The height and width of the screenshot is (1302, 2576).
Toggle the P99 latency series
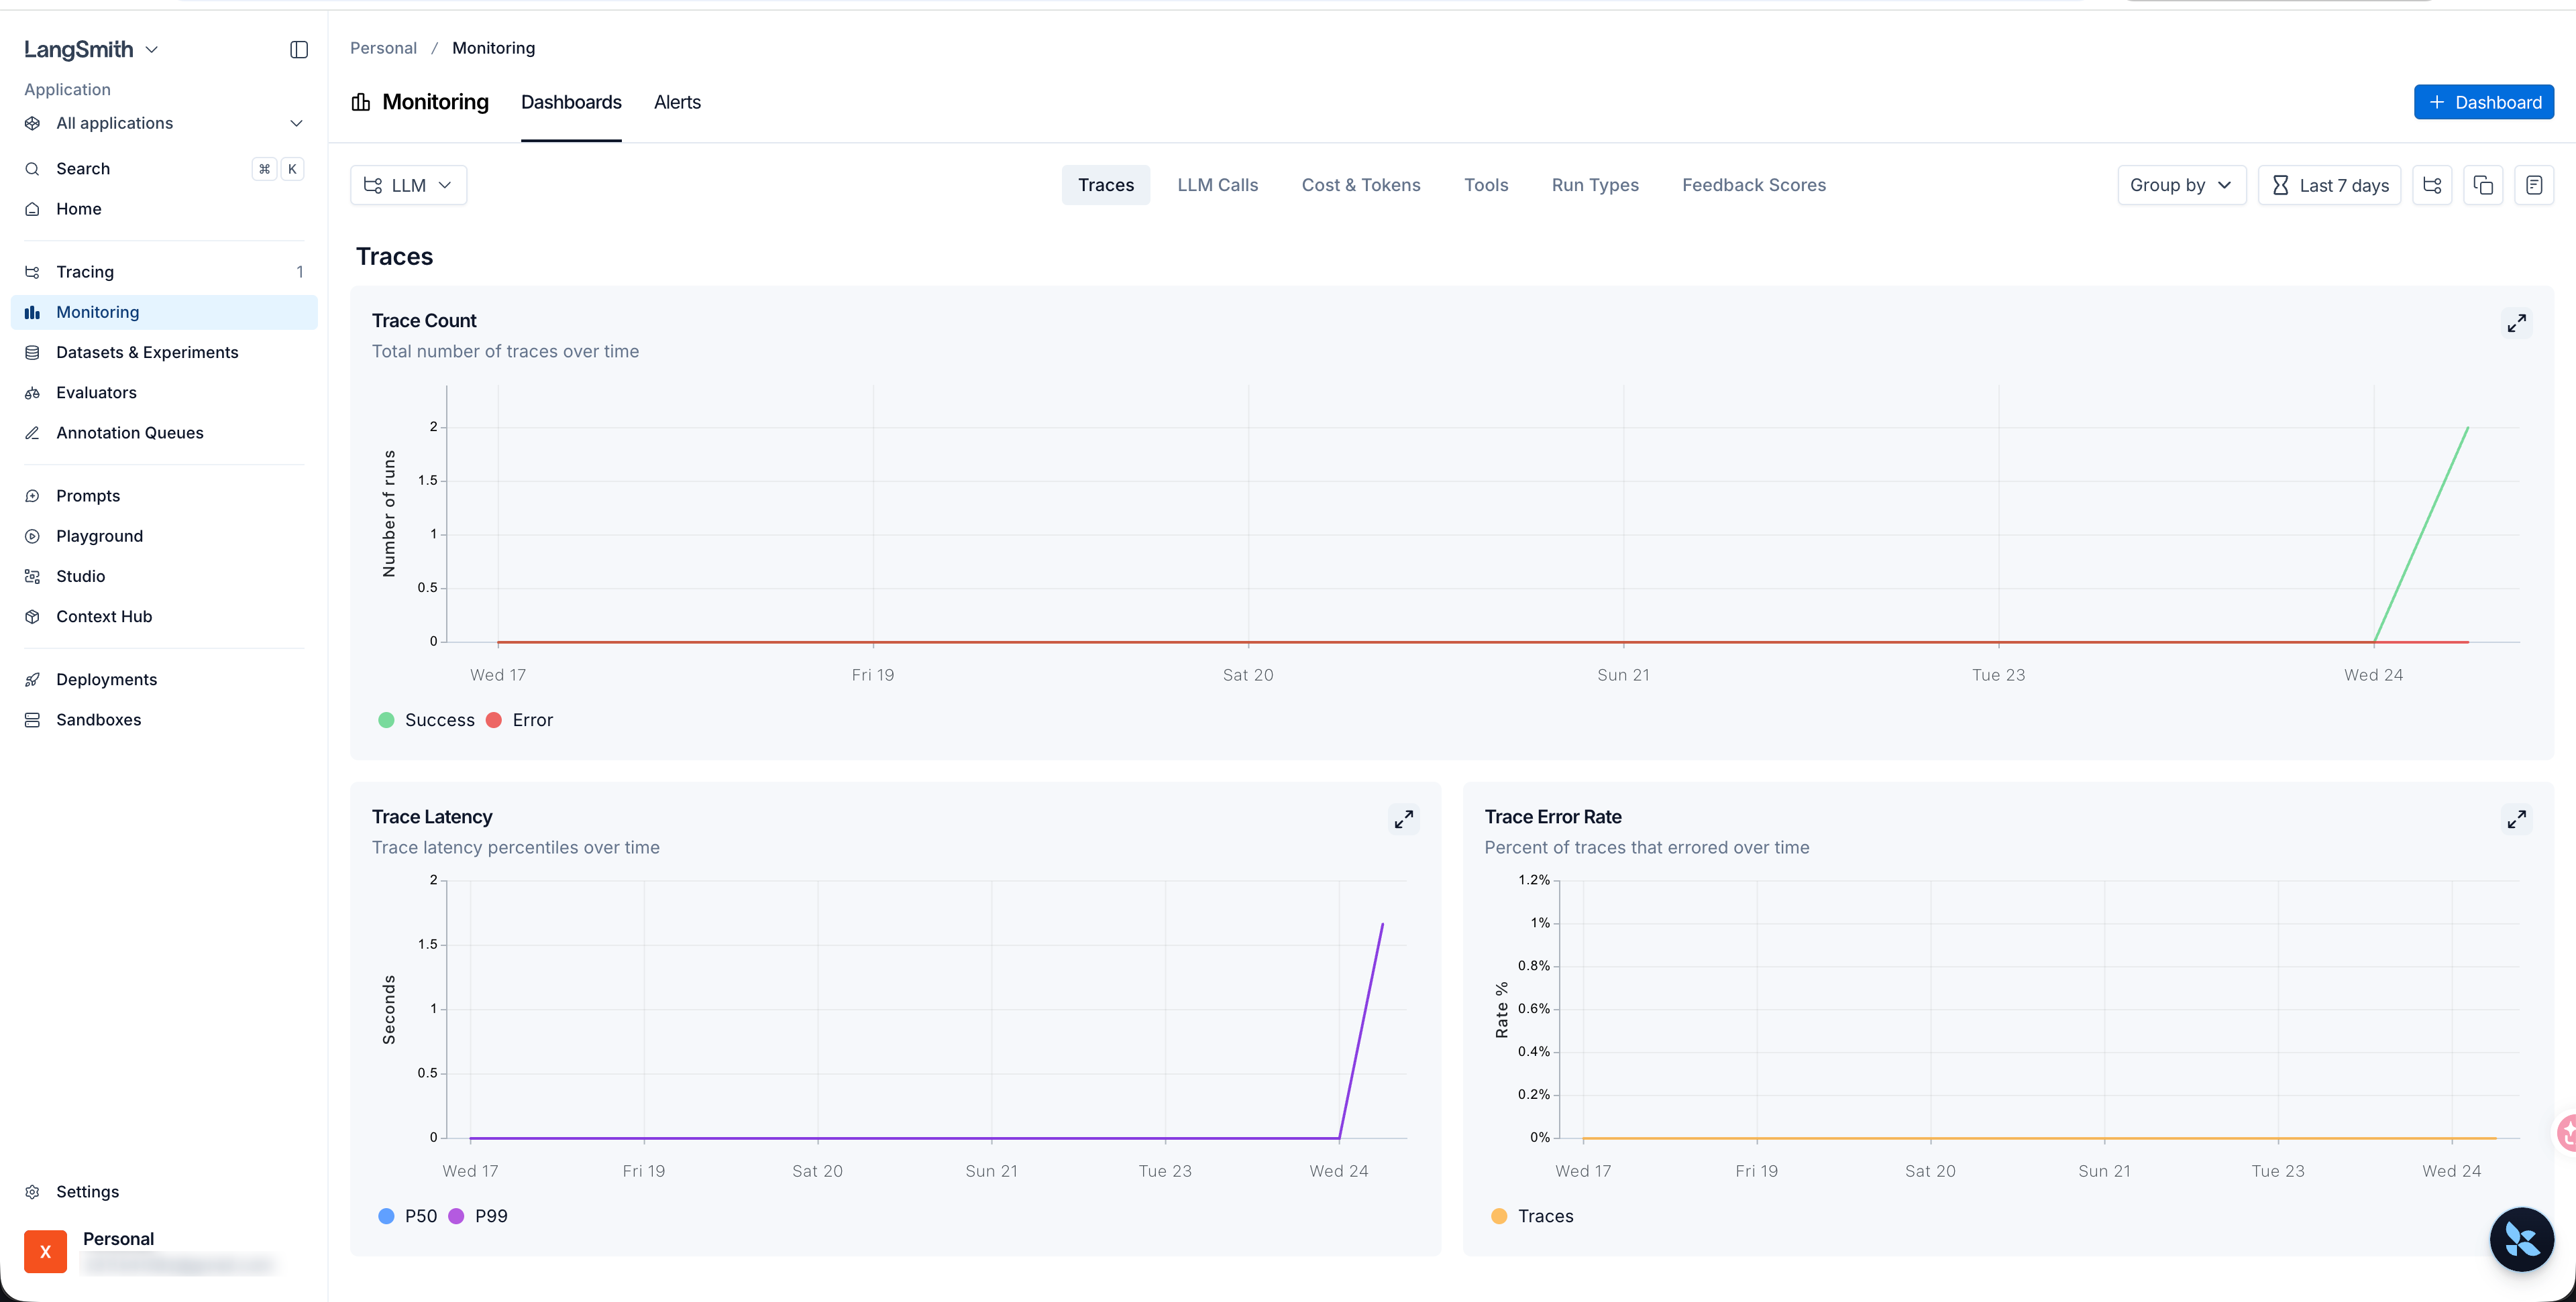(x=479, y=1216)
